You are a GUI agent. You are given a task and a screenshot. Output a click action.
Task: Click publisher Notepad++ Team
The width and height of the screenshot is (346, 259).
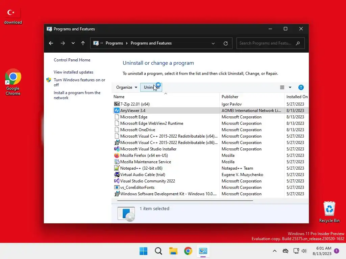237,168
